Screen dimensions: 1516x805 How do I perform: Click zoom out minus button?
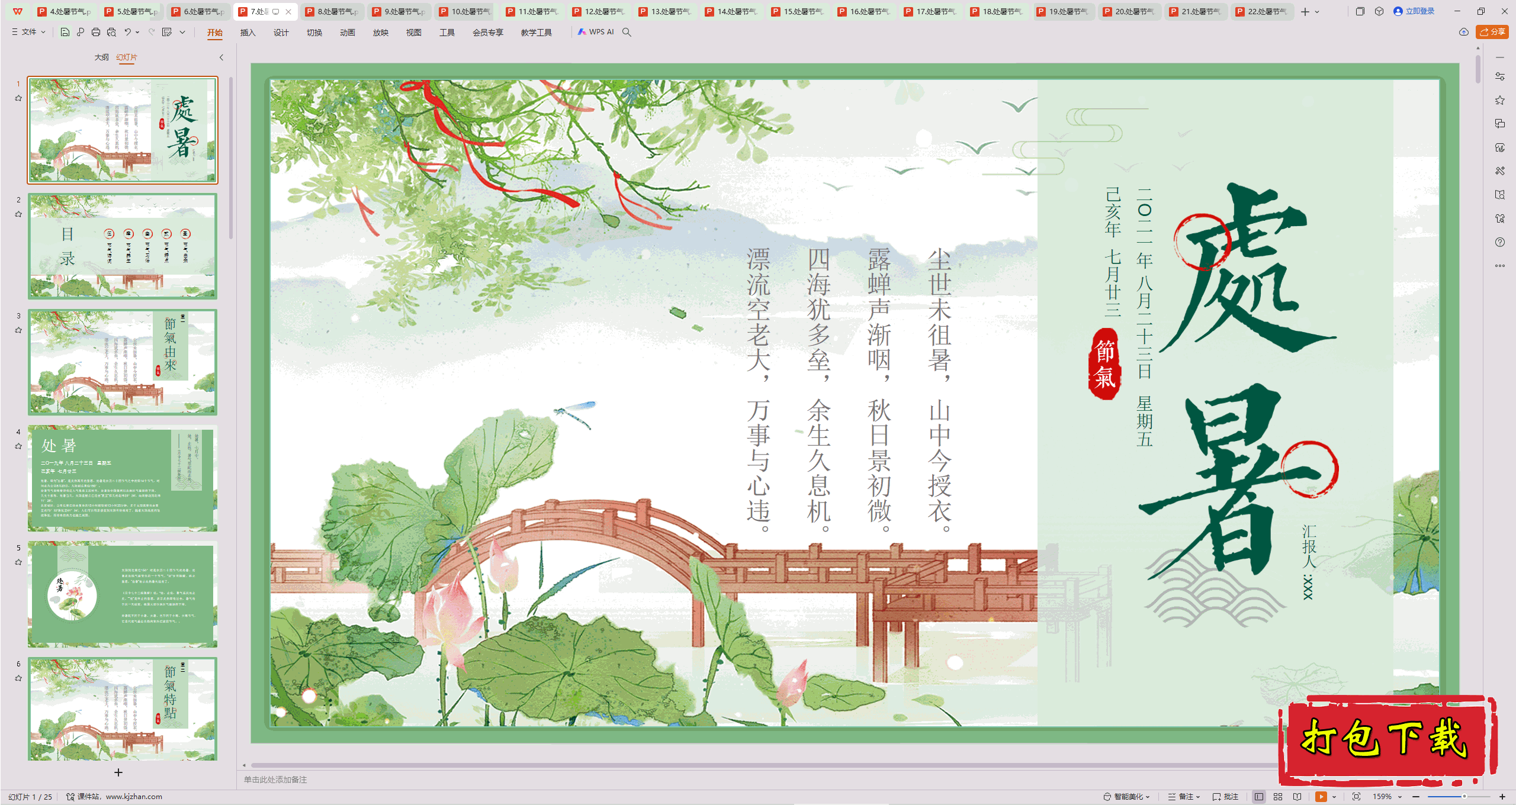click(x=1416, y=797)
